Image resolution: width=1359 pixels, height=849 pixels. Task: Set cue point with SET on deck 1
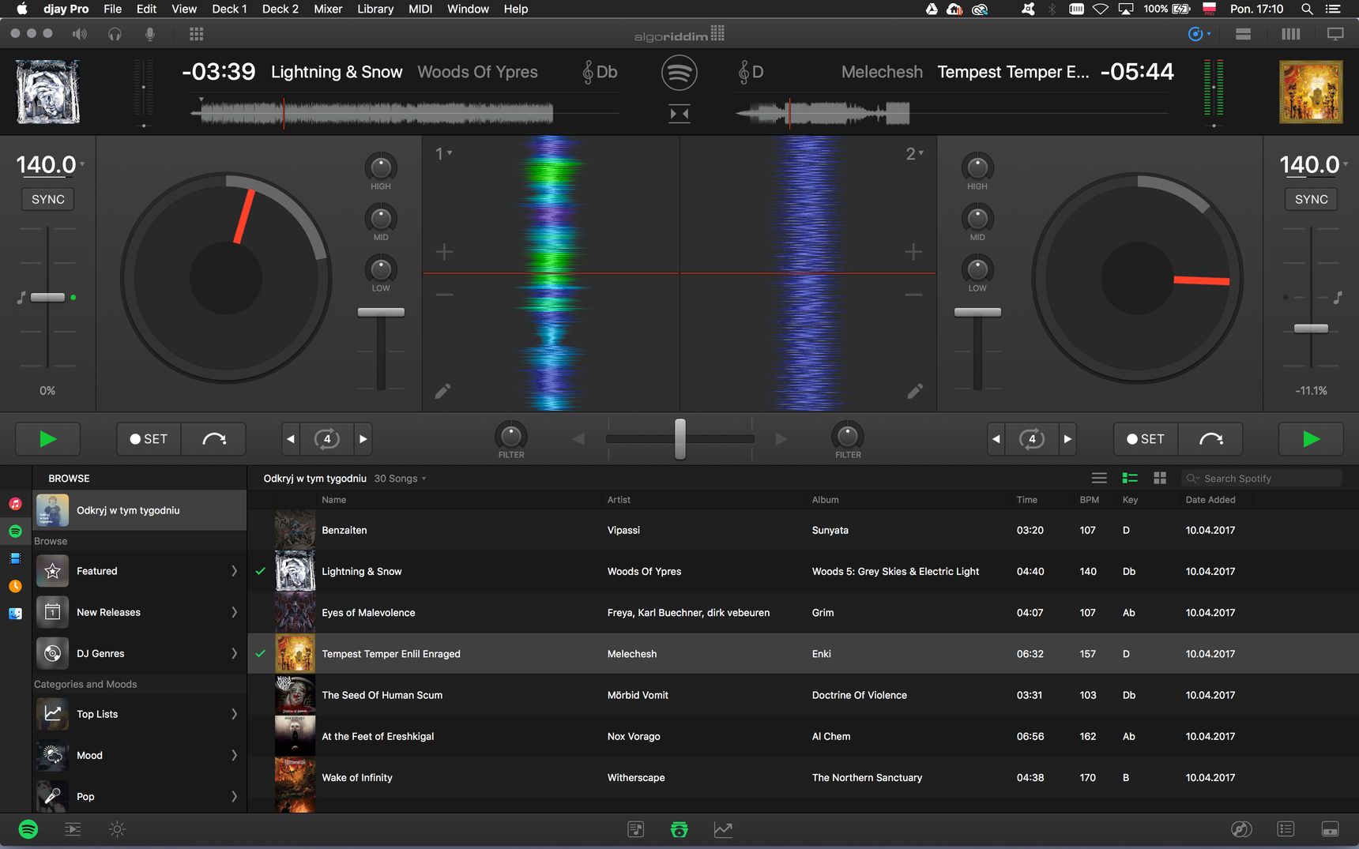pyautogui.click(x=149, y=439)
